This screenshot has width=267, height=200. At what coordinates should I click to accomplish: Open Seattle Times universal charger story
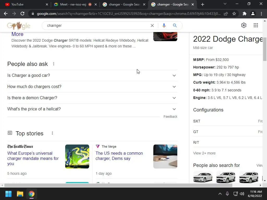click(x=33, y=158)
